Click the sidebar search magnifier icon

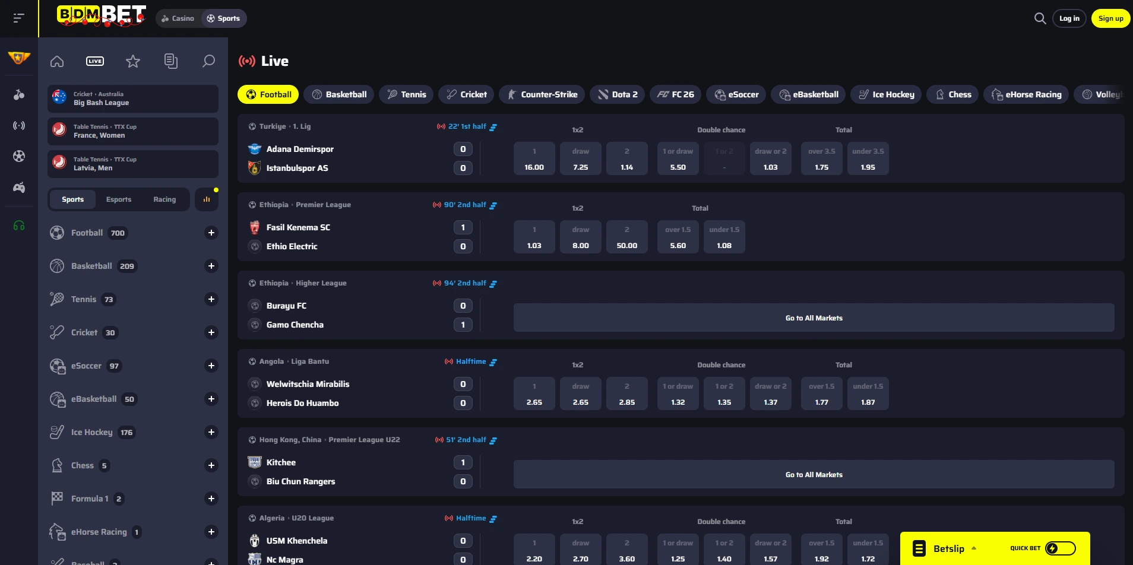(x=208, y=61)
